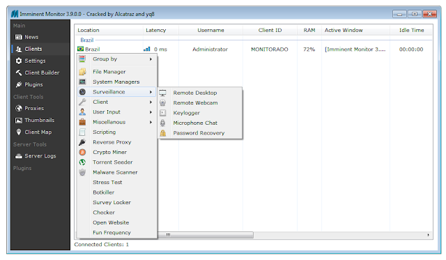Viewport: 446px width, 260px height.
Task: Click the Remote Desktop monitor icon
Action: tap(162, 93)
